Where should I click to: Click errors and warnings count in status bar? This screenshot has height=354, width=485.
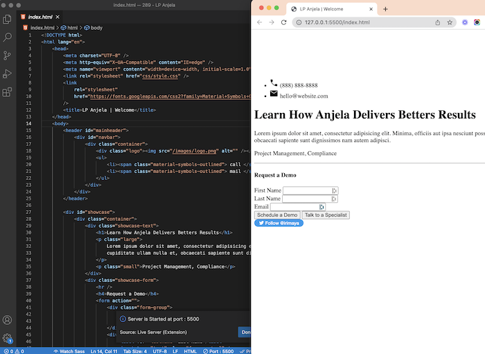pos(14,351)
